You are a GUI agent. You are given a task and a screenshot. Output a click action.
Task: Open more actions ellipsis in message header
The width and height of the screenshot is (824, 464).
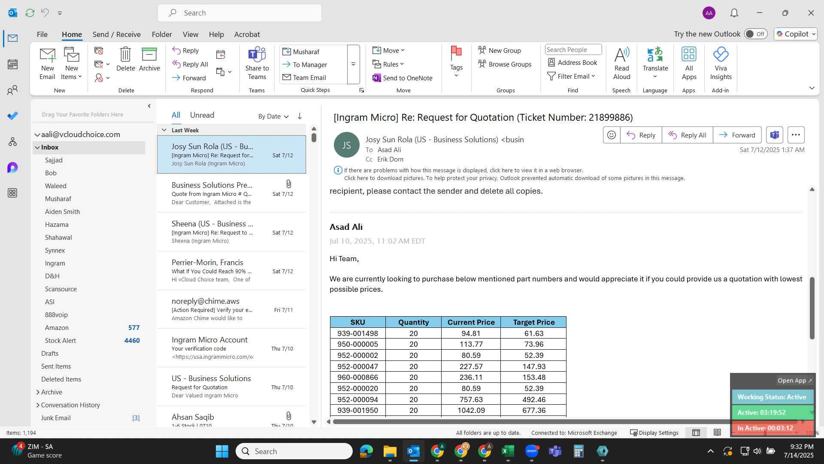point(796,135)
